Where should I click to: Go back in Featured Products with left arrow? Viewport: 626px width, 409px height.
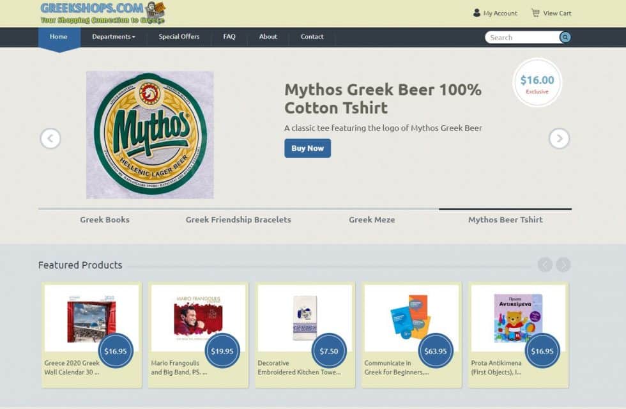point(544,264)
